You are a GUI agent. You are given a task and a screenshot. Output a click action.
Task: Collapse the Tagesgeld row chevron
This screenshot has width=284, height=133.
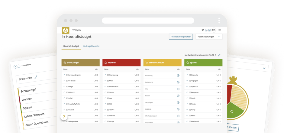point(187,81)
